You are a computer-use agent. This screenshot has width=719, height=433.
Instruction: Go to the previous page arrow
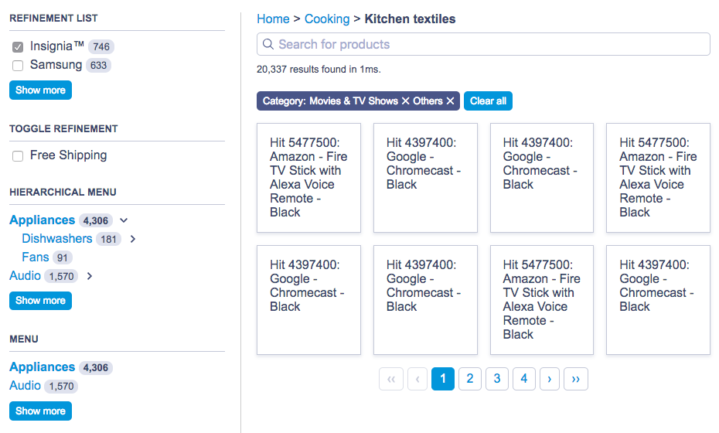[417, 379]
